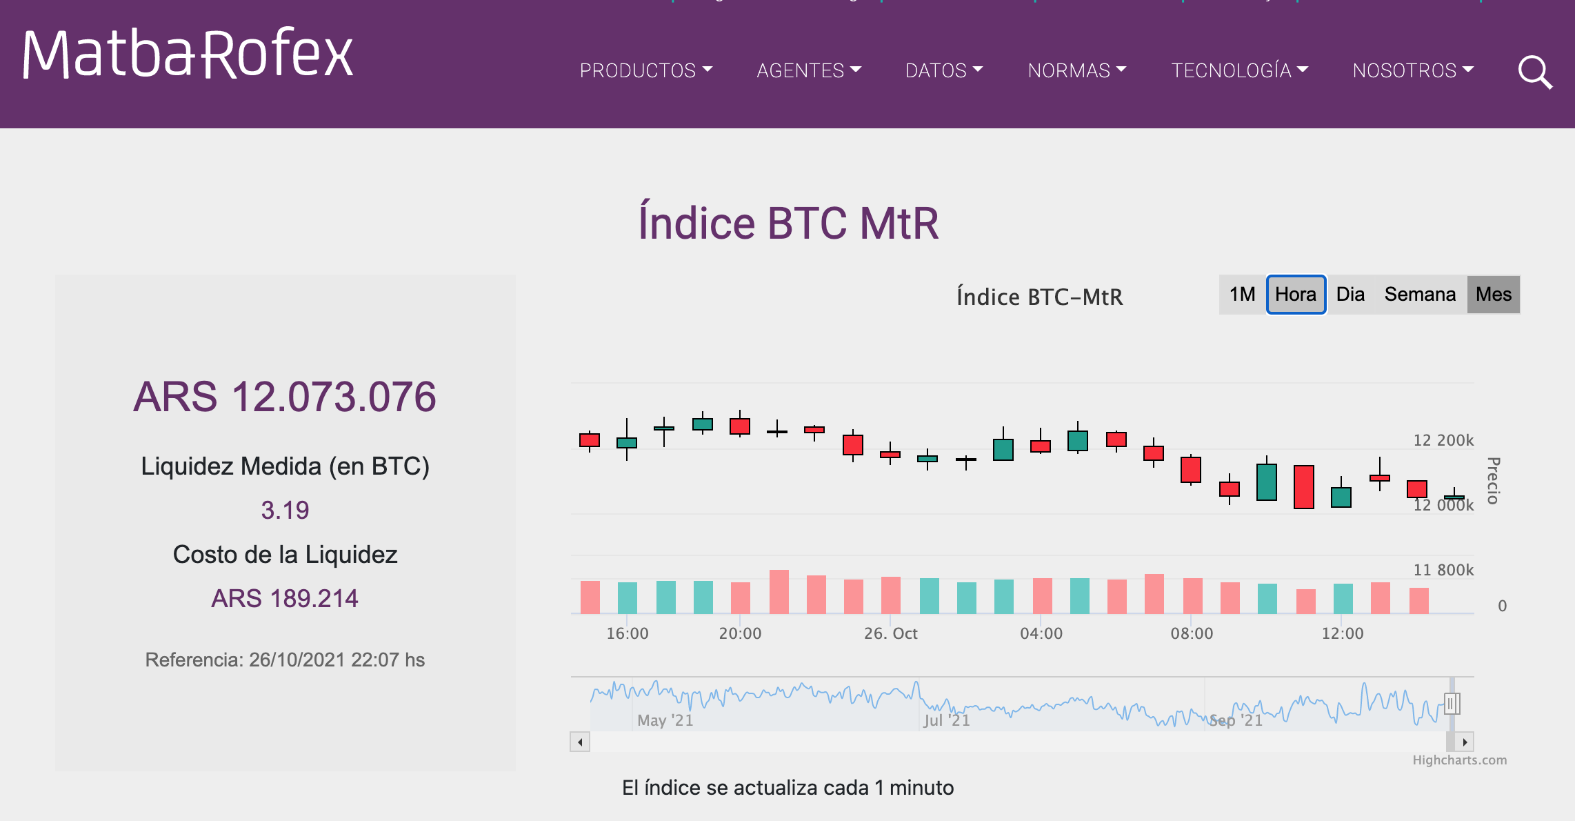Select the 1M interval button

[1242, 295]
